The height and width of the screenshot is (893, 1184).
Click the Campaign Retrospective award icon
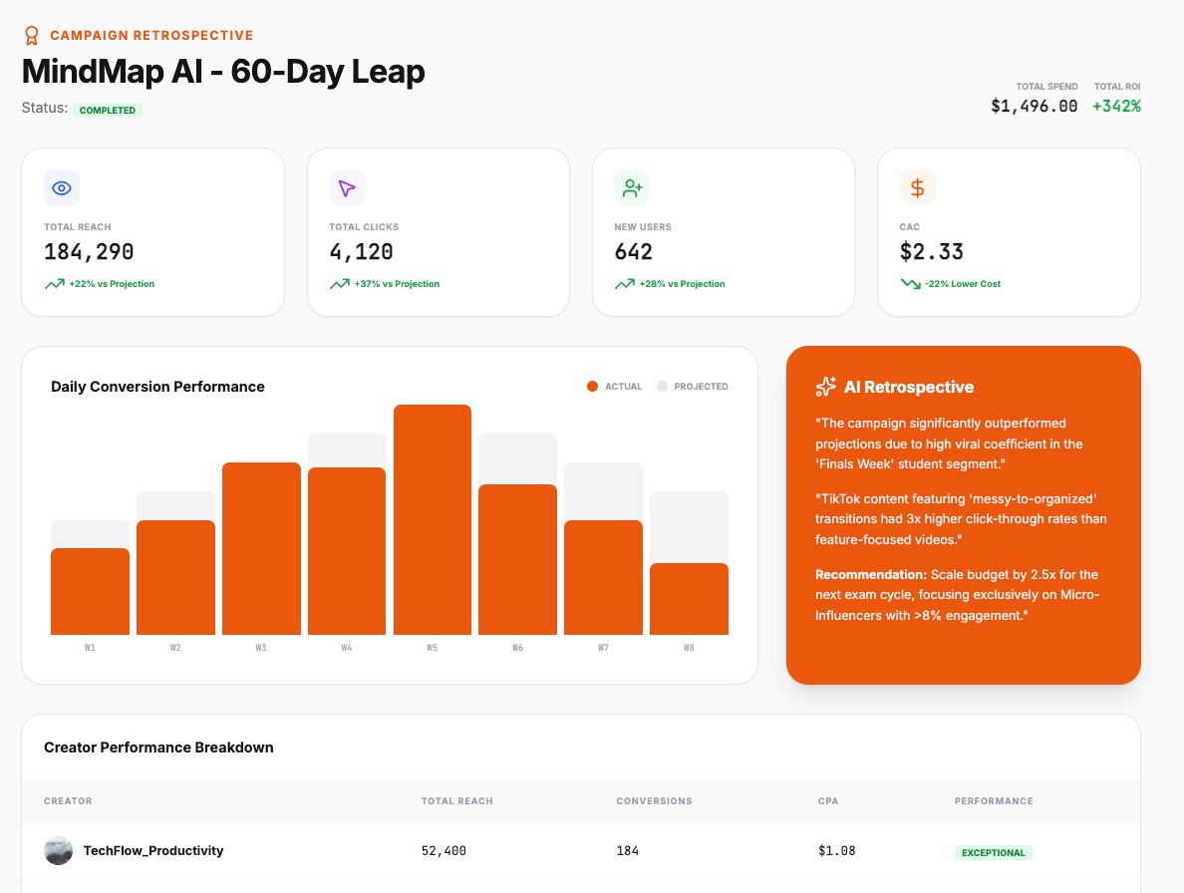[32, 36]
